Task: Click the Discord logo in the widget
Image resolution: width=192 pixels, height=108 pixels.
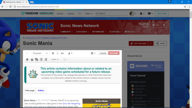Action: coord(139,66)
